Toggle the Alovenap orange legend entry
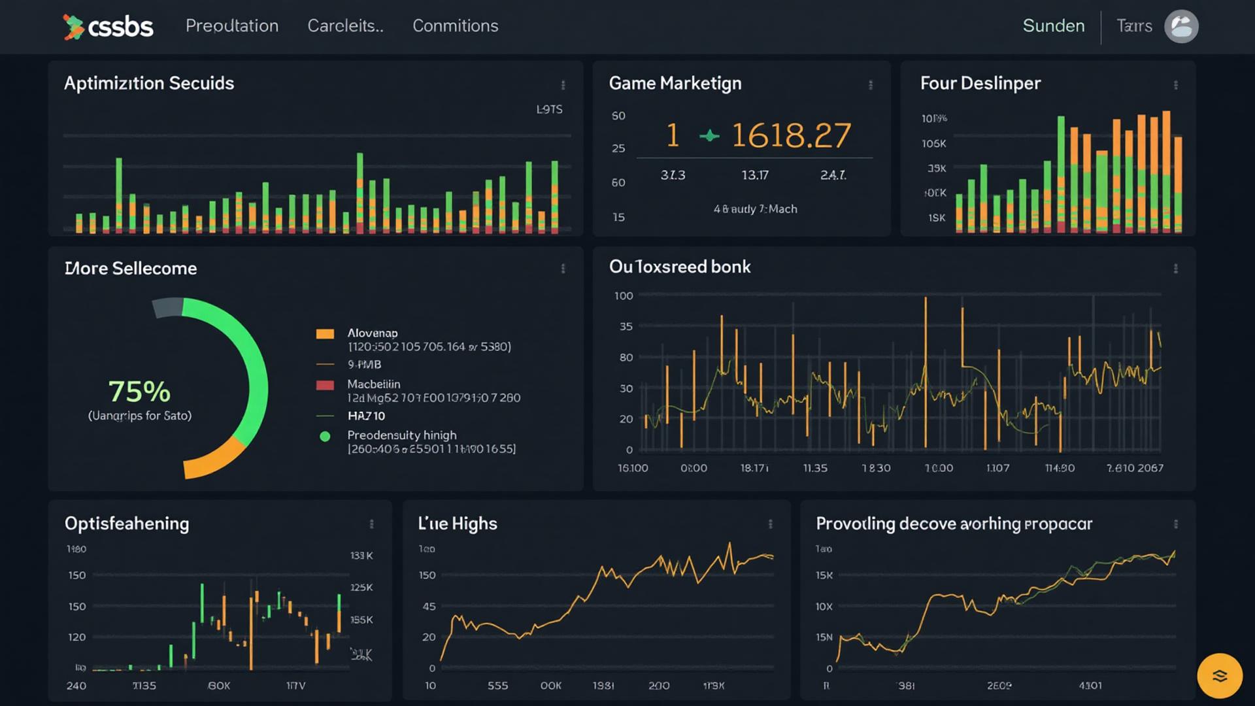 pos(325,333)
